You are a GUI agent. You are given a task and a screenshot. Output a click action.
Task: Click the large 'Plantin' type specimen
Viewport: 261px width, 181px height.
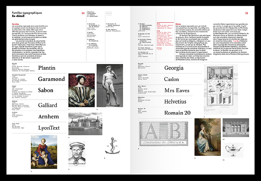pyautogui.click(x=47, y=68)
